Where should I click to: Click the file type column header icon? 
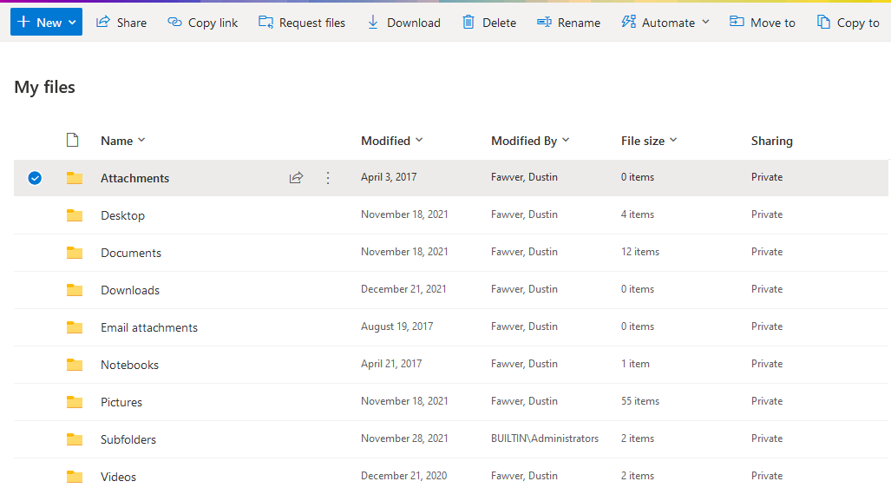[x=73, y=141]
